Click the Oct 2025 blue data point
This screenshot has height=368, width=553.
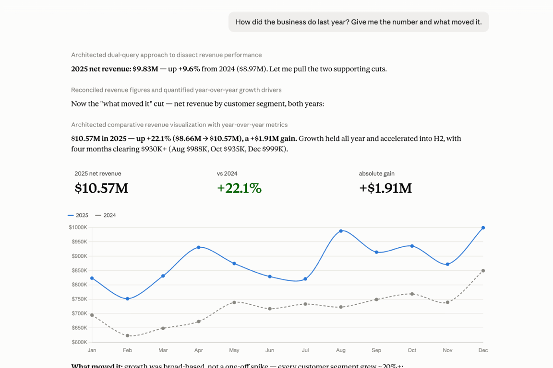tap(412, 246)
